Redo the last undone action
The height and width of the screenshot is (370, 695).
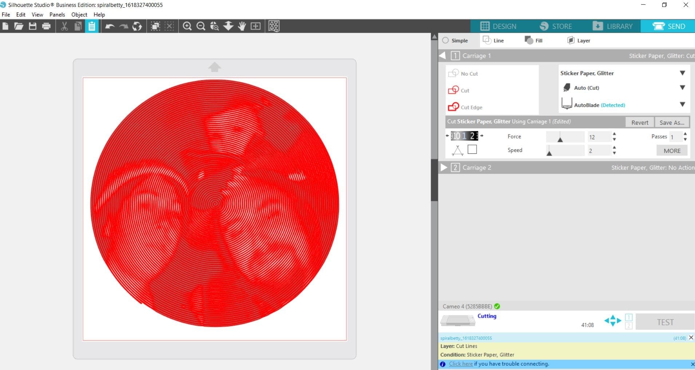pyautogui.click(x=124, y=26)
